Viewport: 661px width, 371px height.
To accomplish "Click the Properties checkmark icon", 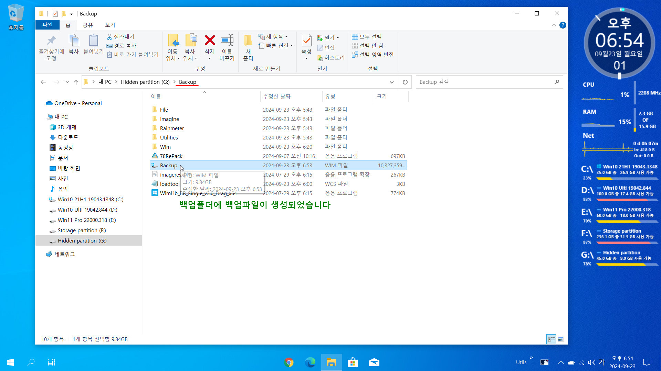I will (x=306, y=41).
